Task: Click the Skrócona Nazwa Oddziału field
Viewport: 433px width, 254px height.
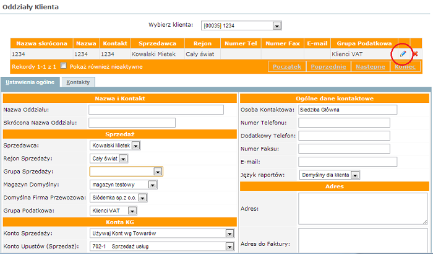Action: [132, 123]
